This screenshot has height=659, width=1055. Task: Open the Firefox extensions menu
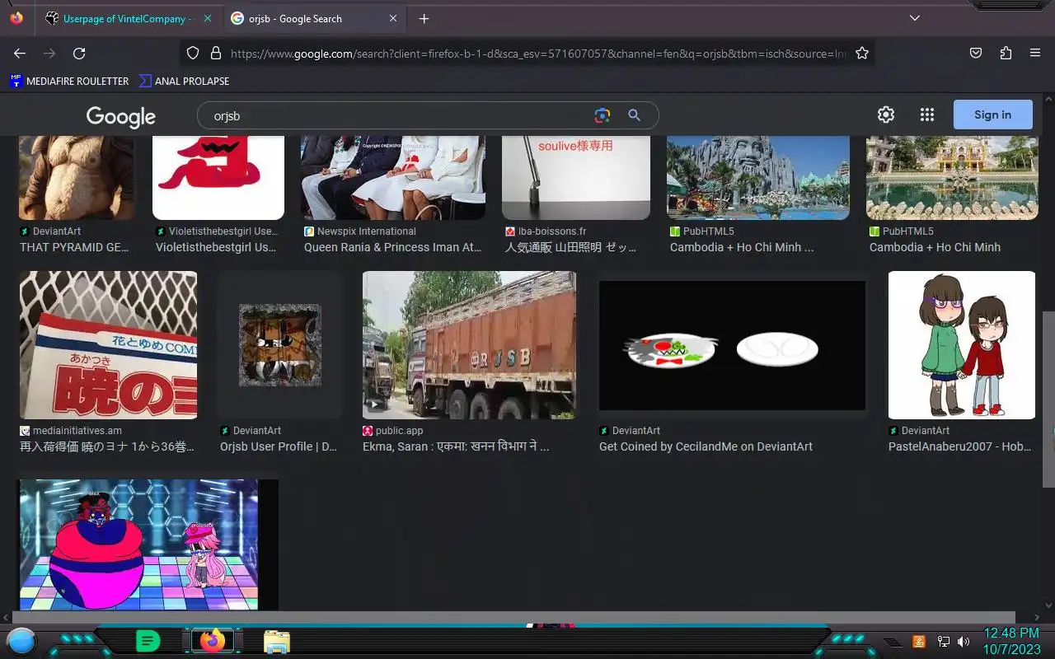pos(1006,53)
